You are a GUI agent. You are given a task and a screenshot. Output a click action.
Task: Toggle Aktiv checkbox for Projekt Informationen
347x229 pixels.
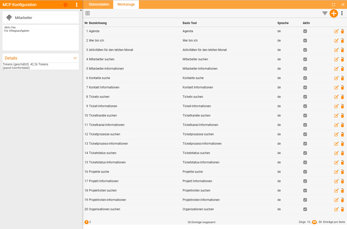click(x=305, y=181)
